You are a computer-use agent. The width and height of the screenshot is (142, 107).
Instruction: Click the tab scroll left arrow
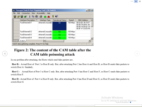[15, 41]
